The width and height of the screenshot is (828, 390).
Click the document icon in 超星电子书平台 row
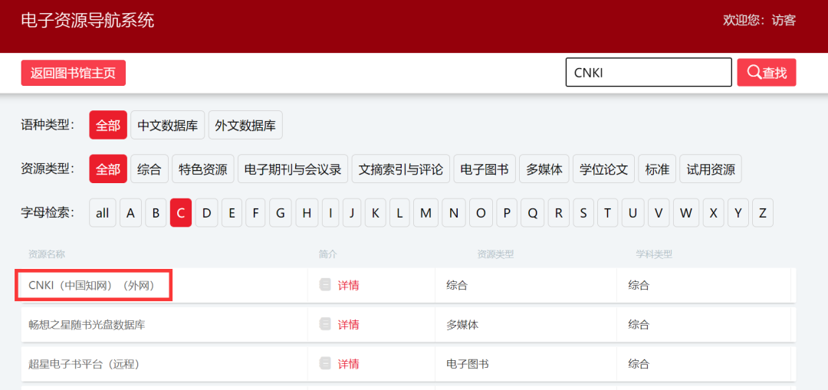click(325, 364)
